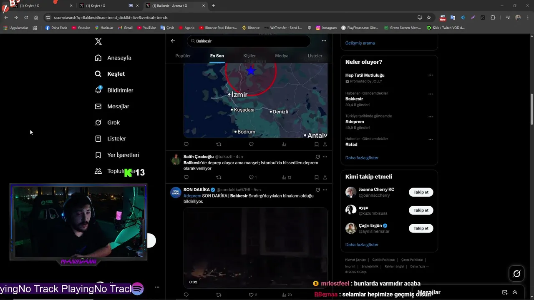534x300 pixels.
Task: Follow Çağrı Ergün
Action: (x=421, y=228)
